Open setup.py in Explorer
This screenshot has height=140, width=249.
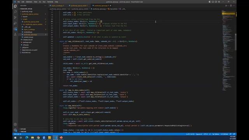26,45
